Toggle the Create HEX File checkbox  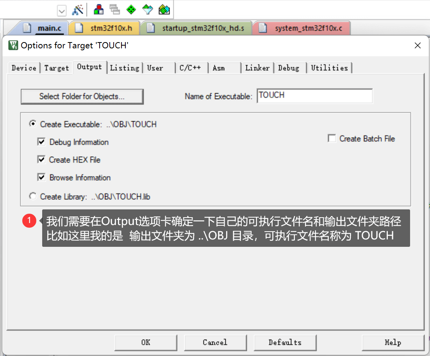(41, 159)
